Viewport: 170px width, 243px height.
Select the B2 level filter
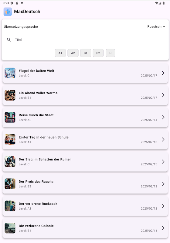(98, 53)
